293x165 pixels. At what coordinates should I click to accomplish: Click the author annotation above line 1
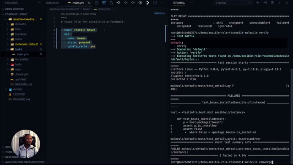78,14
